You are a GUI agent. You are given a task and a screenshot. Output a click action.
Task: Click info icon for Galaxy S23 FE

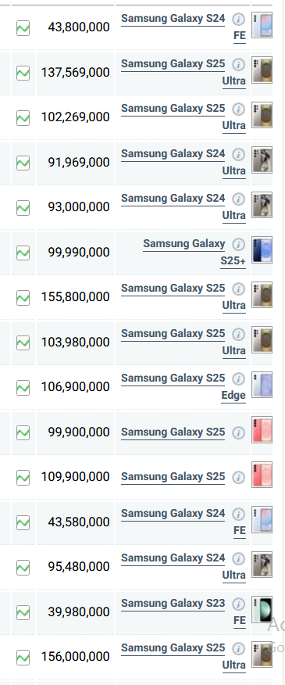point(238,604)
